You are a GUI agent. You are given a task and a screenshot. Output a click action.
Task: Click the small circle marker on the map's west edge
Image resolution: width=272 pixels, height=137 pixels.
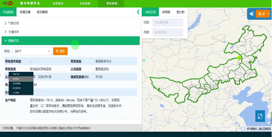144,60
